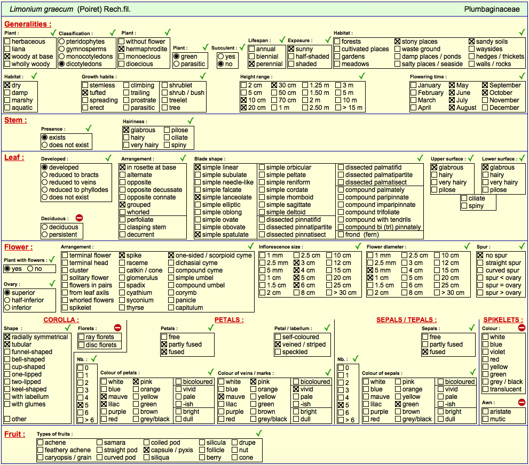Screen dimensions: 529x465
Task: Click the green check mark beside Flowering time
Action: coord(522,76)
